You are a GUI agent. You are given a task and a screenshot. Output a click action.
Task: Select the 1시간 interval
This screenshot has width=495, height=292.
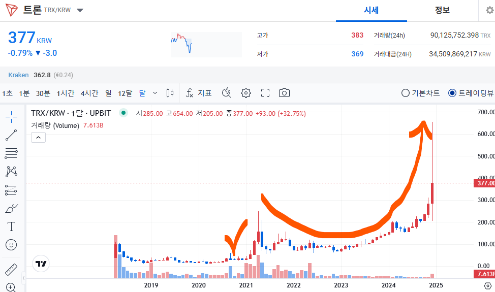tap(66, 93)
